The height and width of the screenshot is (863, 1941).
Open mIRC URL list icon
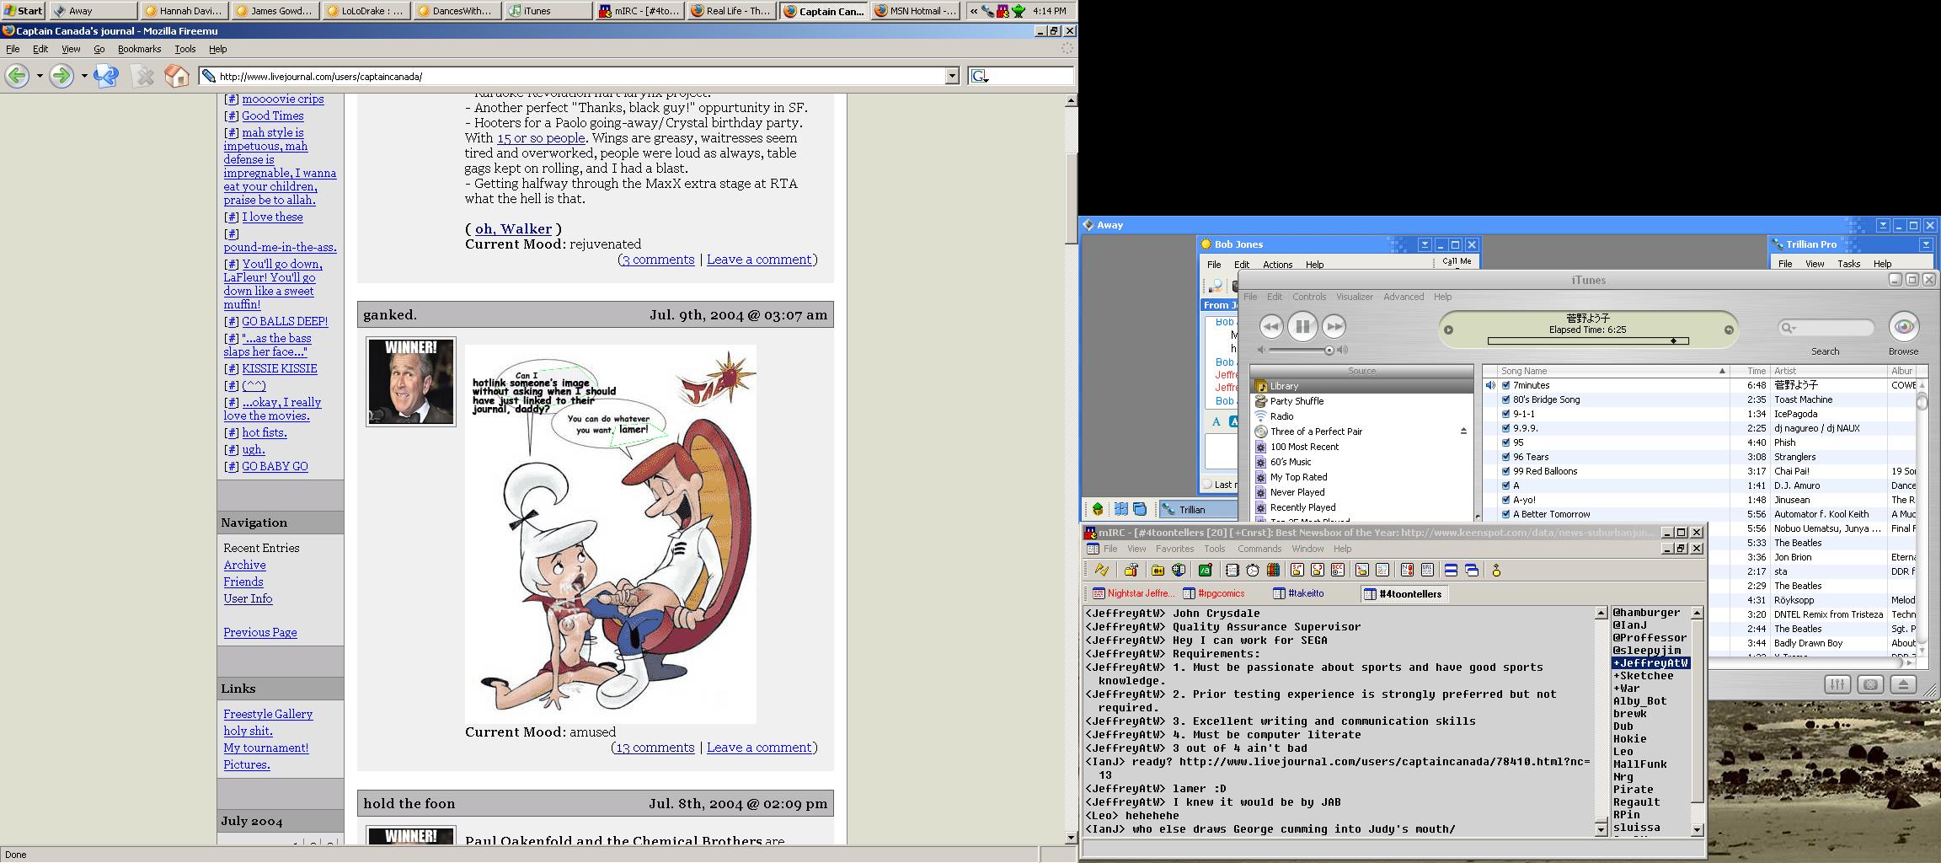(1427, 571)
